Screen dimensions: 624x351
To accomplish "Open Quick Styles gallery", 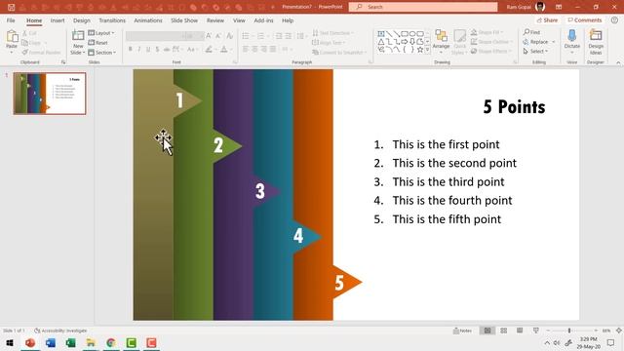I will pyautogui.click(x=459, y=41).
